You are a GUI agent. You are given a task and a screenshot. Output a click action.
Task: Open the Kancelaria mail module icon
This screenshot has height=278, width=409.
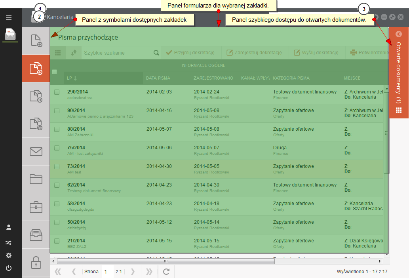(10, 34)
